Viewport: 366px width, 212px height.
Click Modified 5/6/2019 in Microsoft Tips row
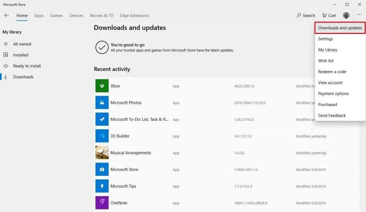[x=311, y=187]
